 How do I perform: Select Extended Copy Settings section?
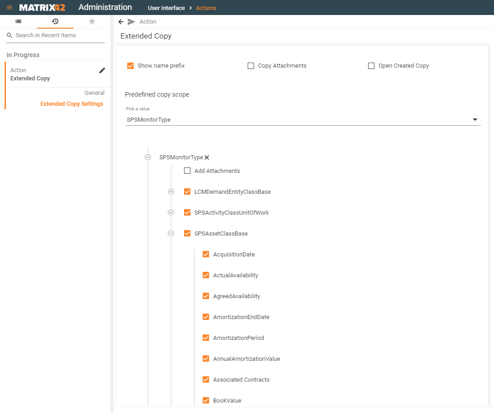pyautogui.click(x=72, y=104)
